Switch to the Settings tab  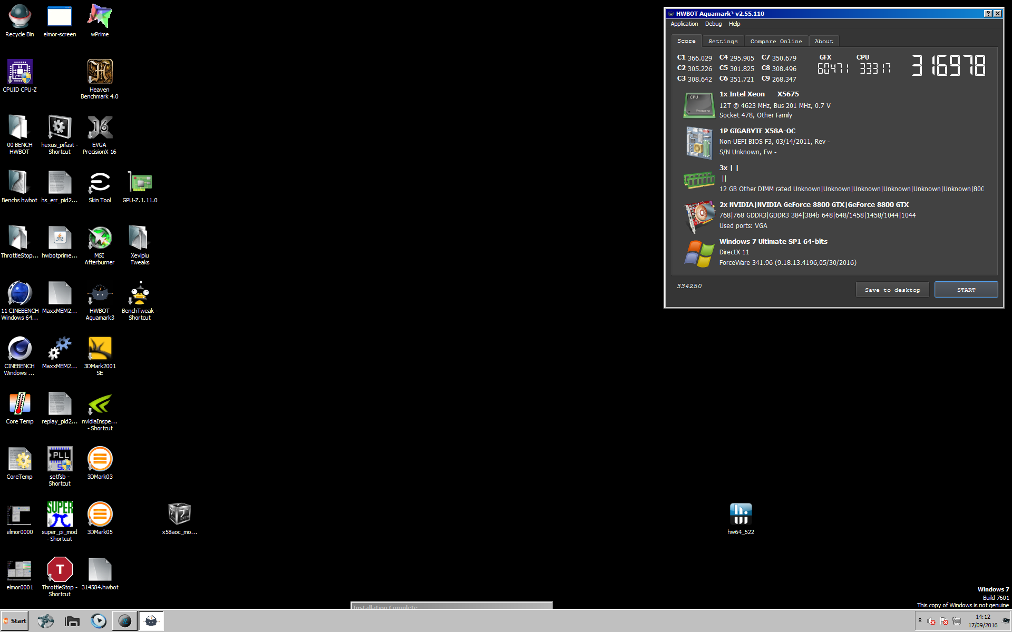[723, 41]
